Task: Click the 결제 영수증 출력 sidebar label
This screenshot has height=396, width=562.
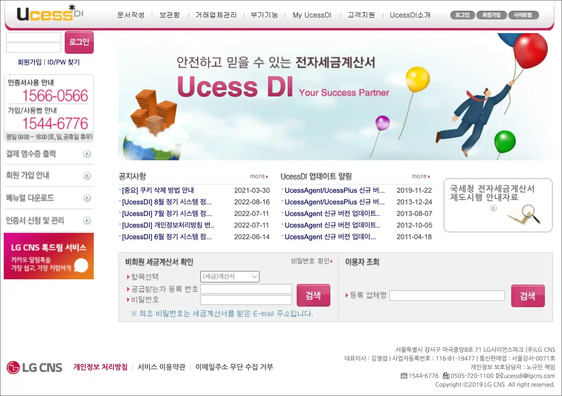Action: point(31,154)
